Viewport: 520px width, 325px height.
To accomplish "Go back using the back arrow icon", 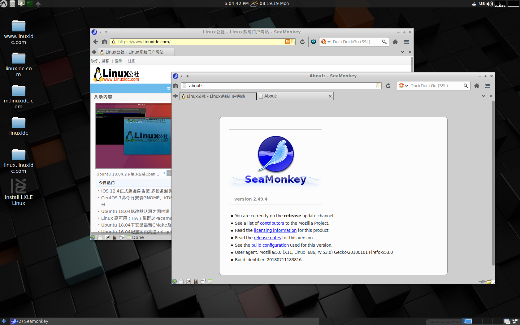I will coord(95,42).
